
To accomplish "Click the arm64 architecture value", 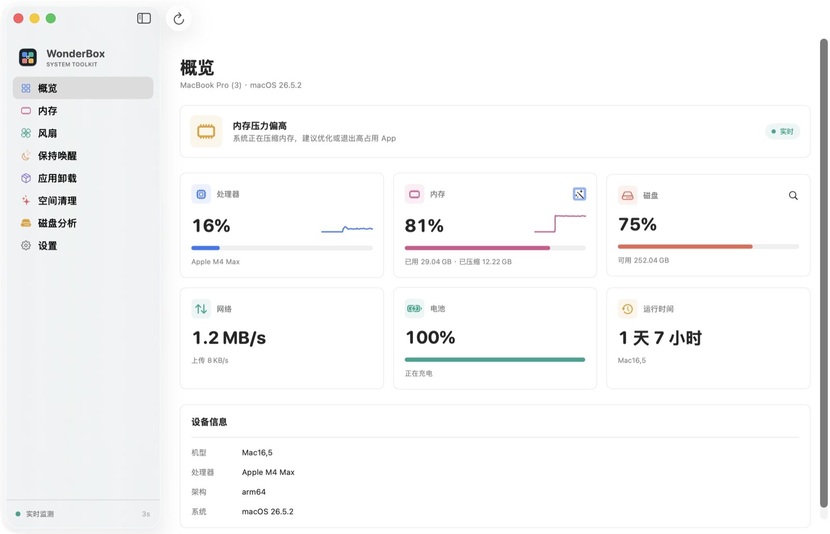I will pos(254,492).
